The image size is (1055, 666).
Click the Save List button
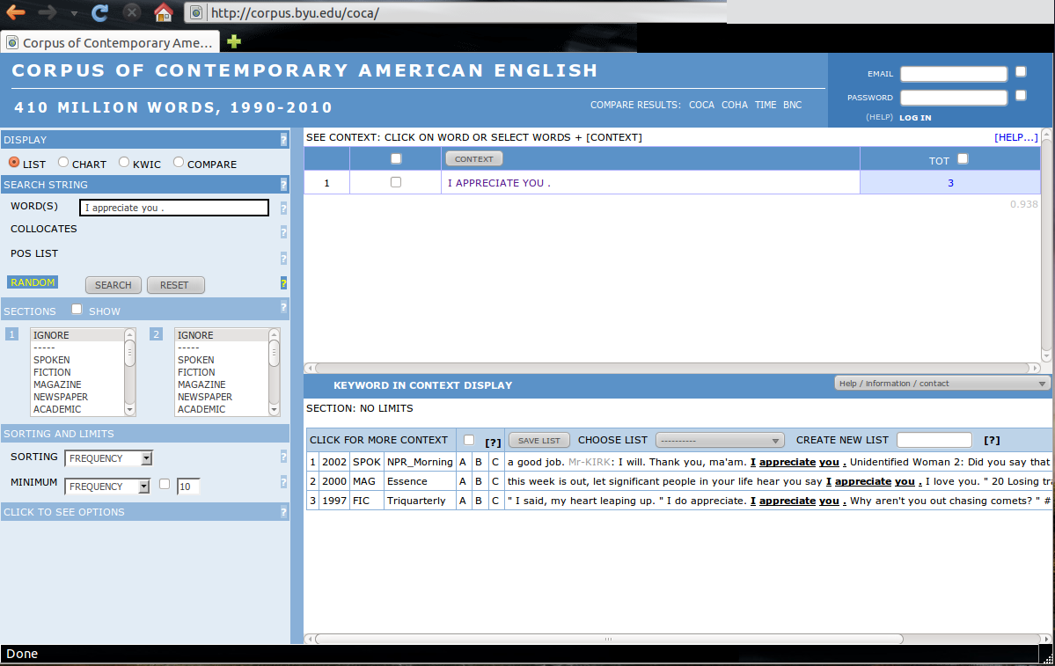coord(538,441)
